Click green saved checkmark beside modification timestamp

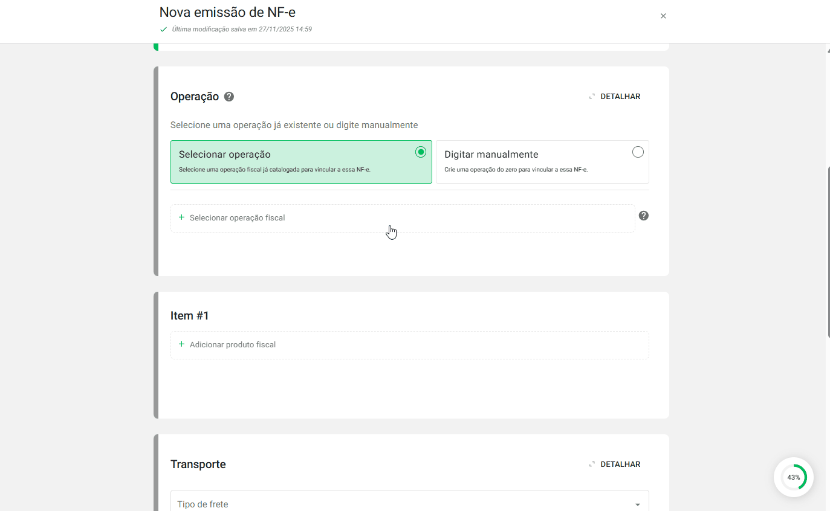coord(163,28)
